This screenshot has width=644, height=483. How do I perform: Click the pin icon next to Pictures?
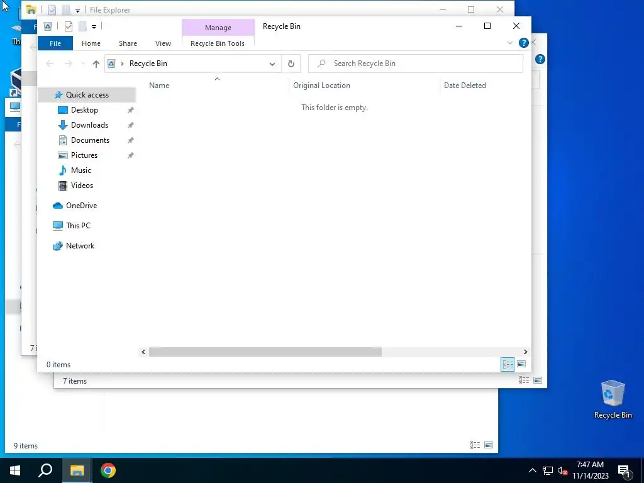click(x=131, y=156)
